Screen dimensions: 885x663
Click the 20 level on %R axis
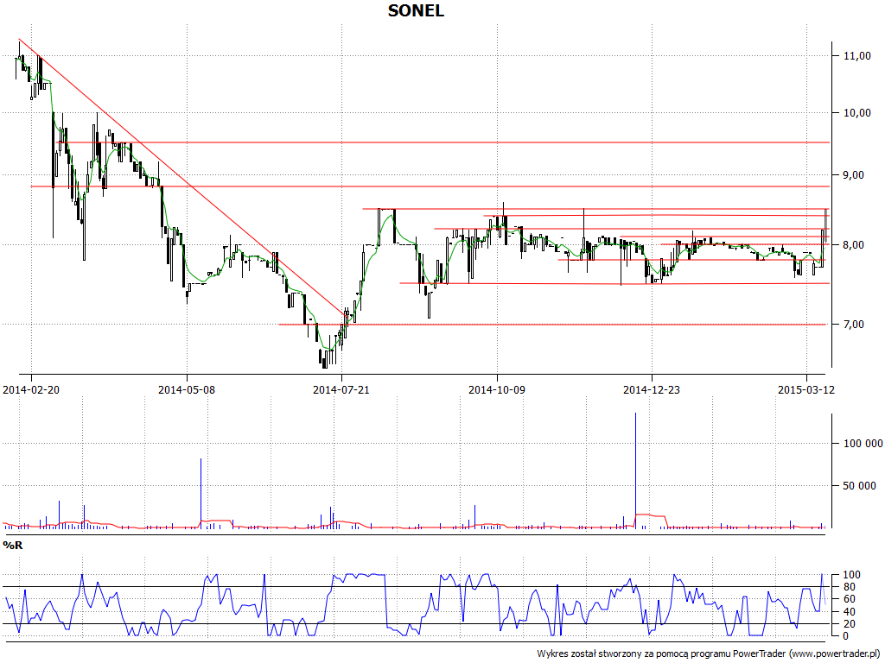point(850,624)
